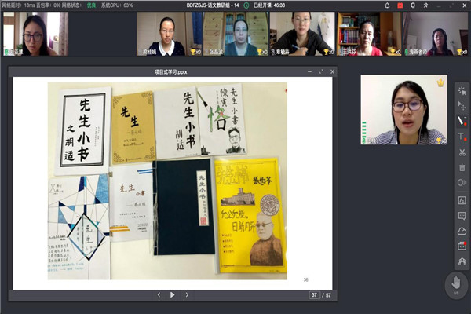Click the 已经开课: 46:38 timer text

(x=269, y=5)
